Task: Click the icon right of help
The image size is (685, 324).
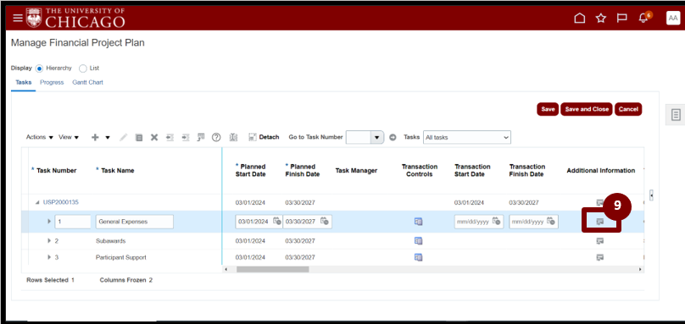Action: tap(233, 137)
